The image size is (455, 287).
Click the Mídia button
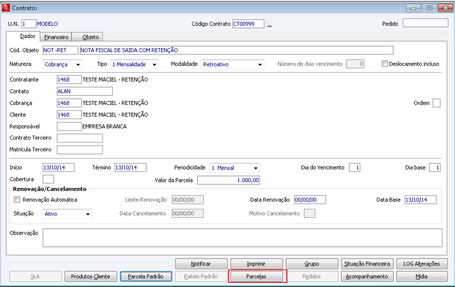coord(422,276)
